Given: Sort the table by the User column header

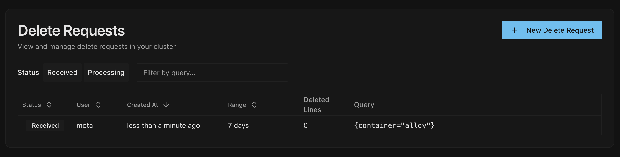Looking at the screenshot, I should pyautogui.click(x=83, y=105).
